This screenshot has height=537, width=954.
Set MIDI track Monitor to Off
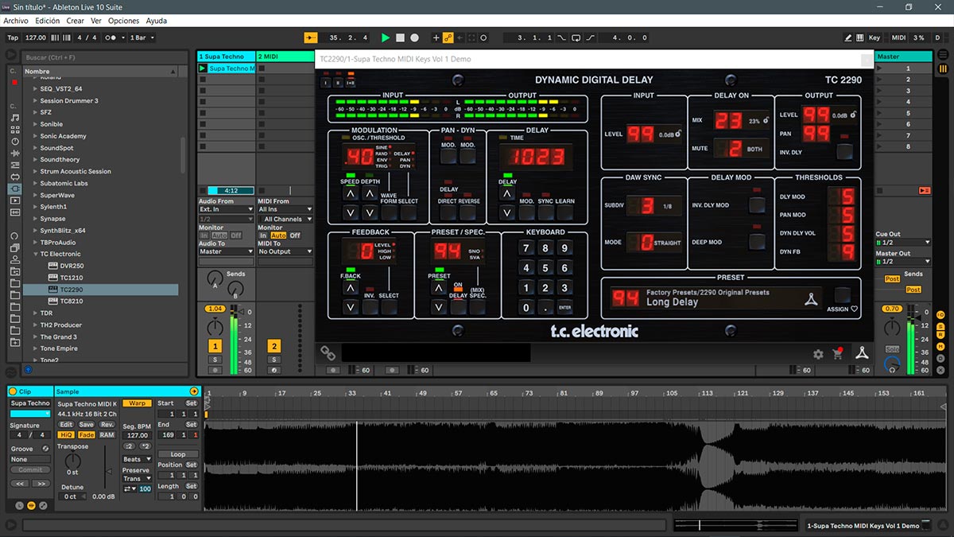[x=295, y=235]
